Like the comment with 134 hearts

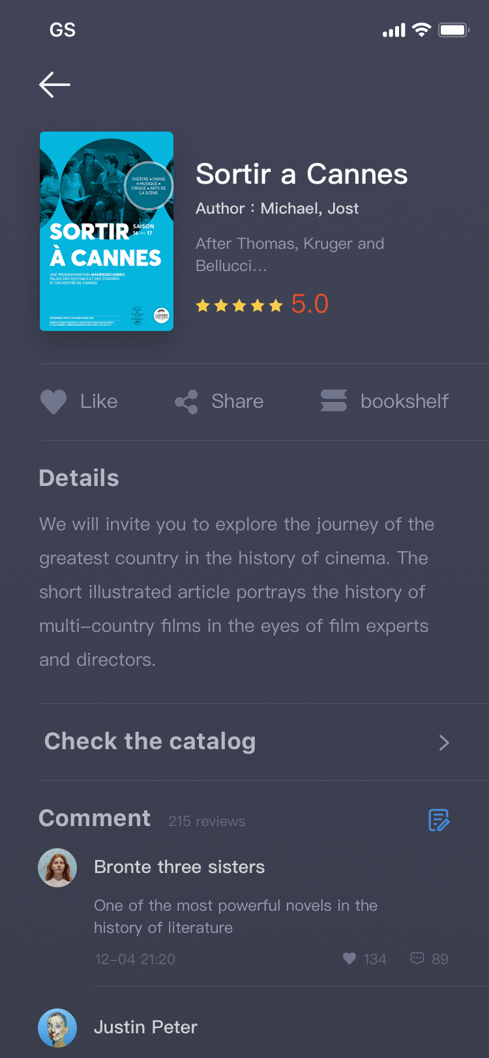point(349,958)
